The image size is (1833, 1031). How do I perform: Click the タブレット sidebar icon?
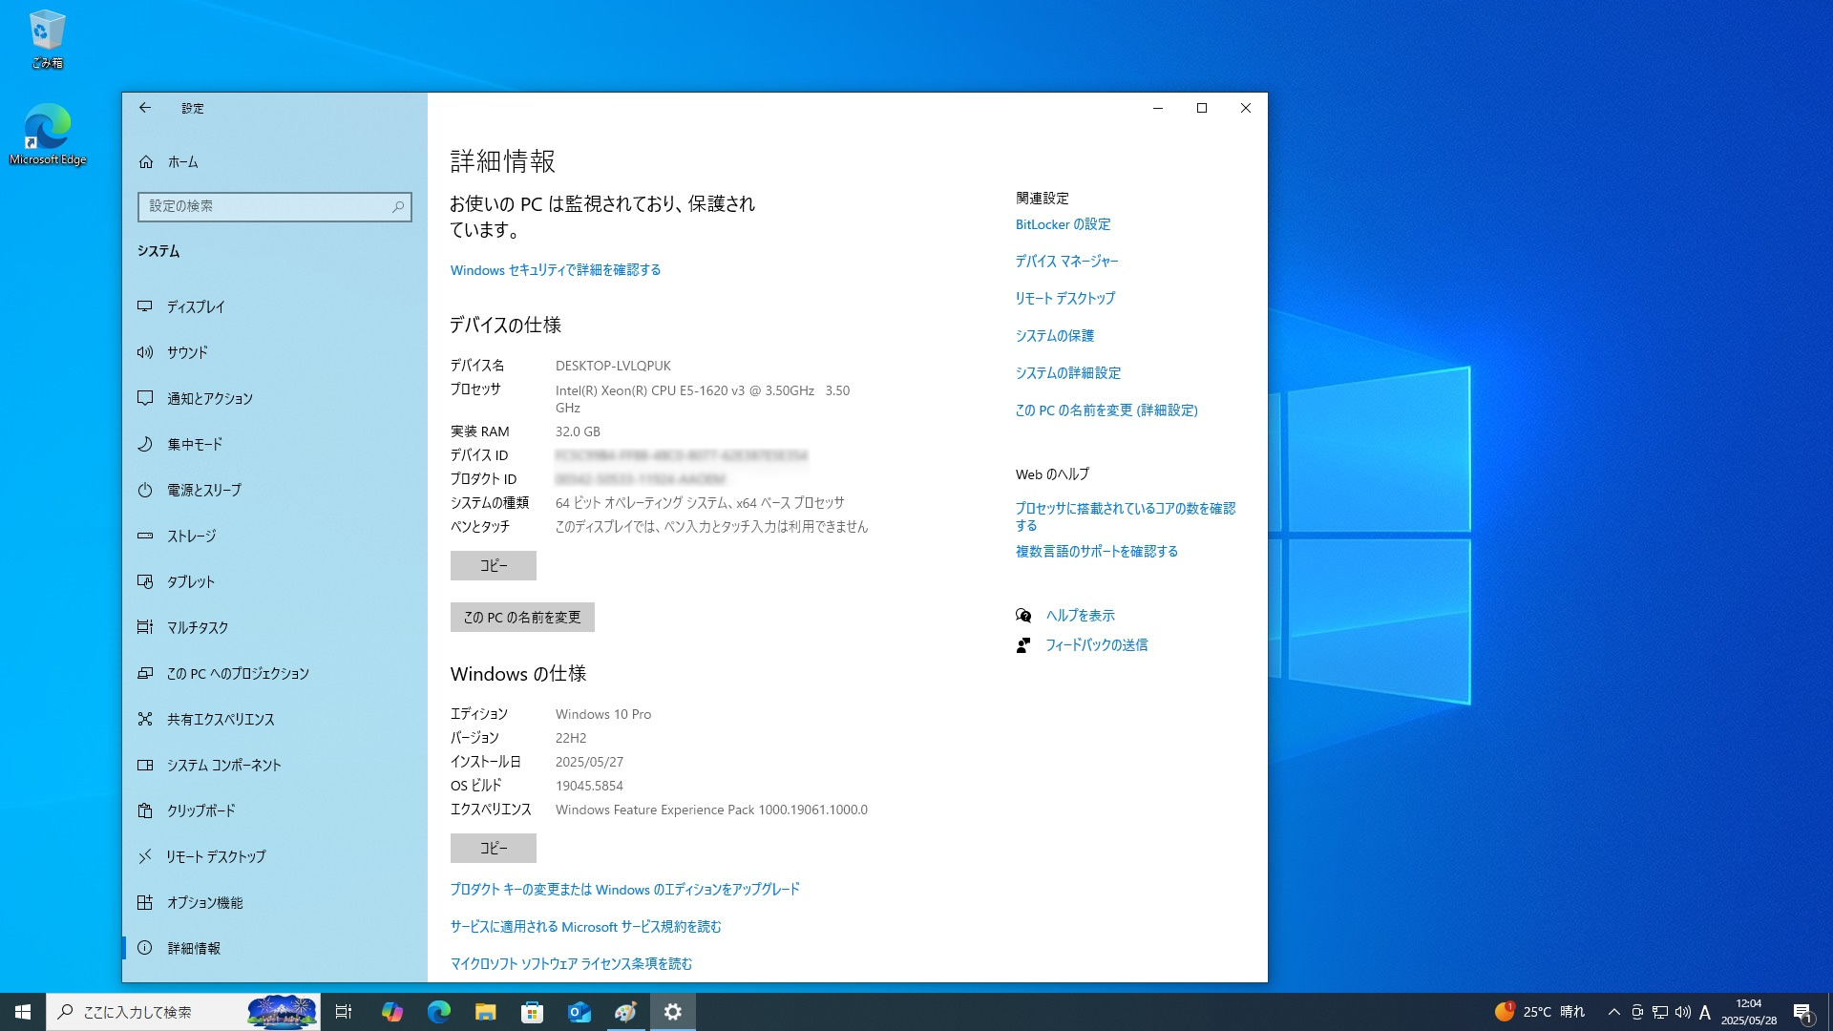tap(145, 581)
